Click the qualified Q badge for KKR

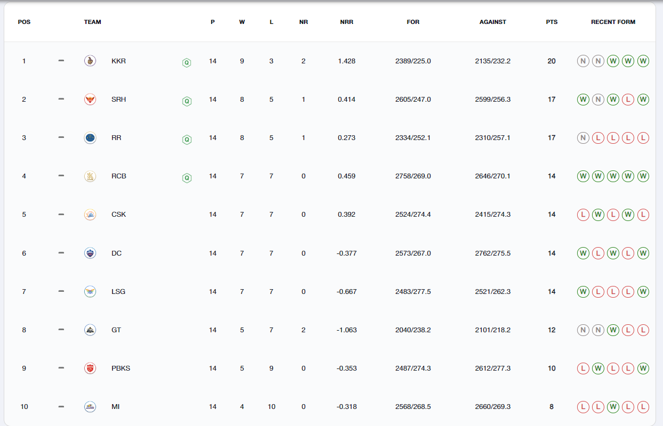click(187, 63)
